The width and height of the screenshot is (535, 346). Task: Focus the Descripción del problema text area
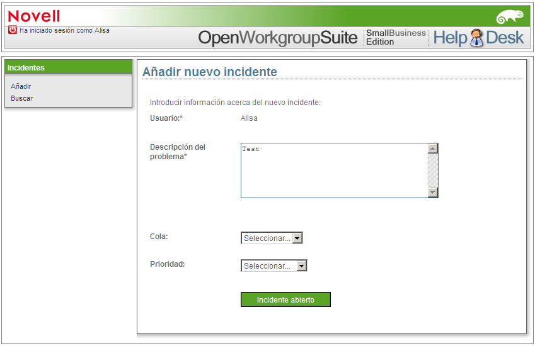point(335,170)
